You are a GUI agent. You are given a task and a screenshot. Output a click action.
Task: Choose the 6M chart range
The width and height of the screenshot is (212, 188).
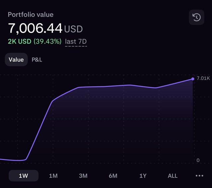click(113, 176)
